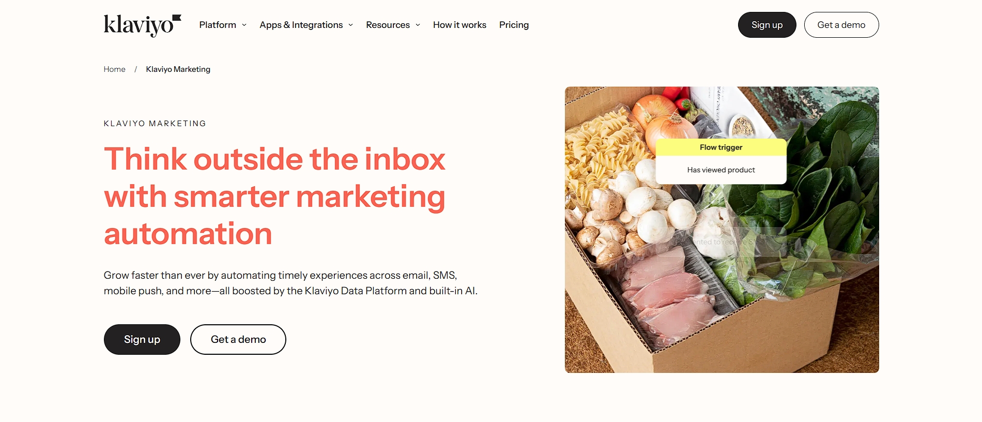Click the flag mark on Klaviyo logo
The image size is (982, 422).
point(177,18)
